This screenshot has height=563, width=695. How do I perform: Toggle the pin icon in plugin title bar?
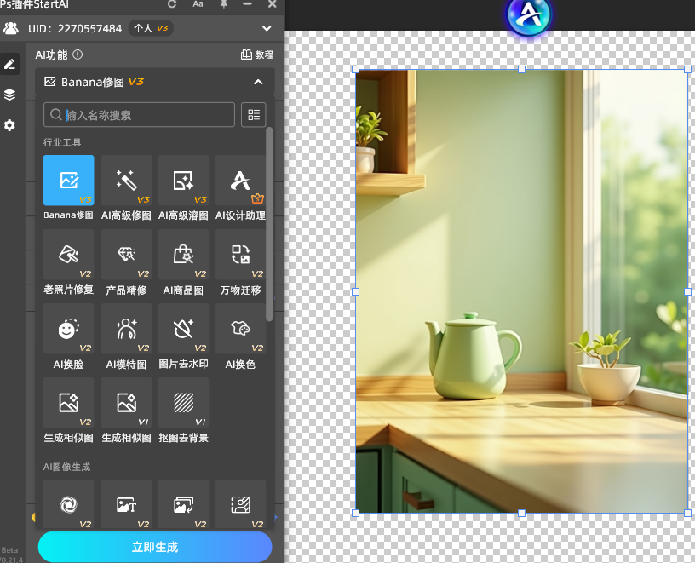click(224, 4)
